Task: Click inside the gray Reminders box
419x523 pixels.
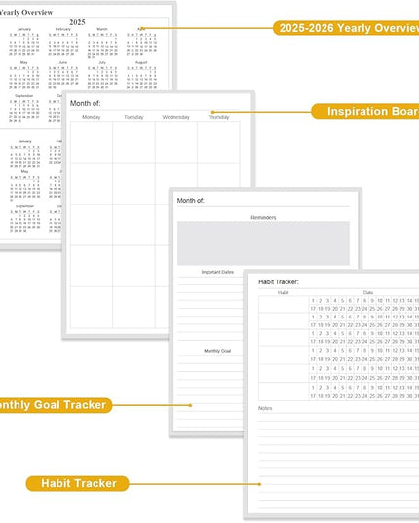Action: (x=263, y=243)
